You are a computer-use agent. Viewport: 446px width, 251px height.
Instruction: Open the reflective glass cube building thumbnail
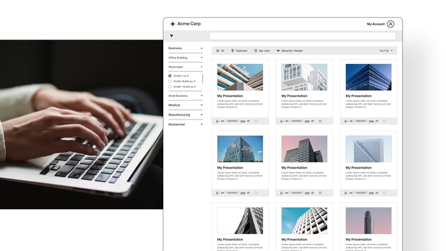(240, 149)
